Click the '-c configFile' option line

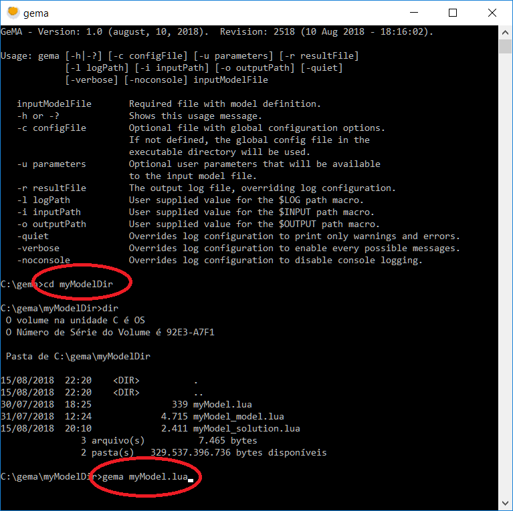(52, 128)
